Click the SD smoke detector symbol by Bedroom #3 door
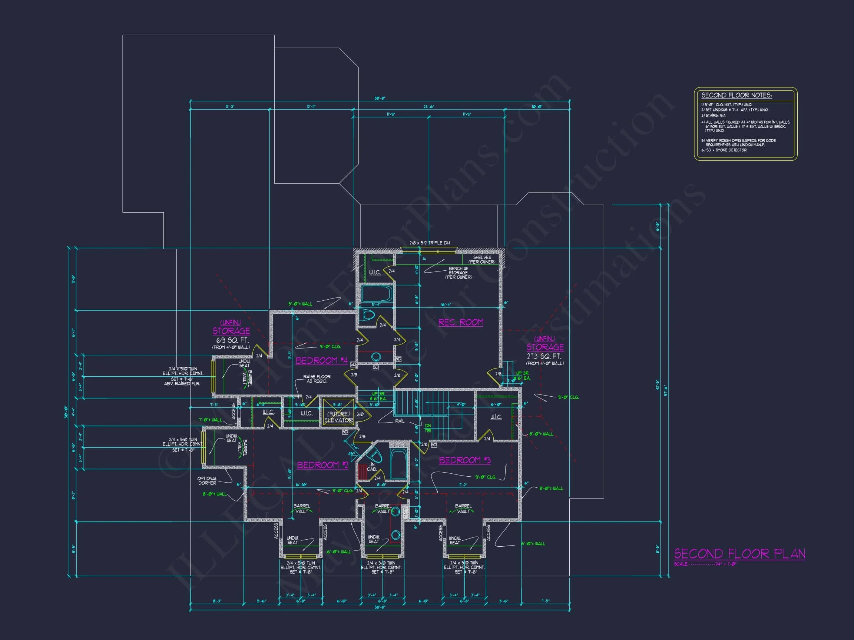 point(434,445)
